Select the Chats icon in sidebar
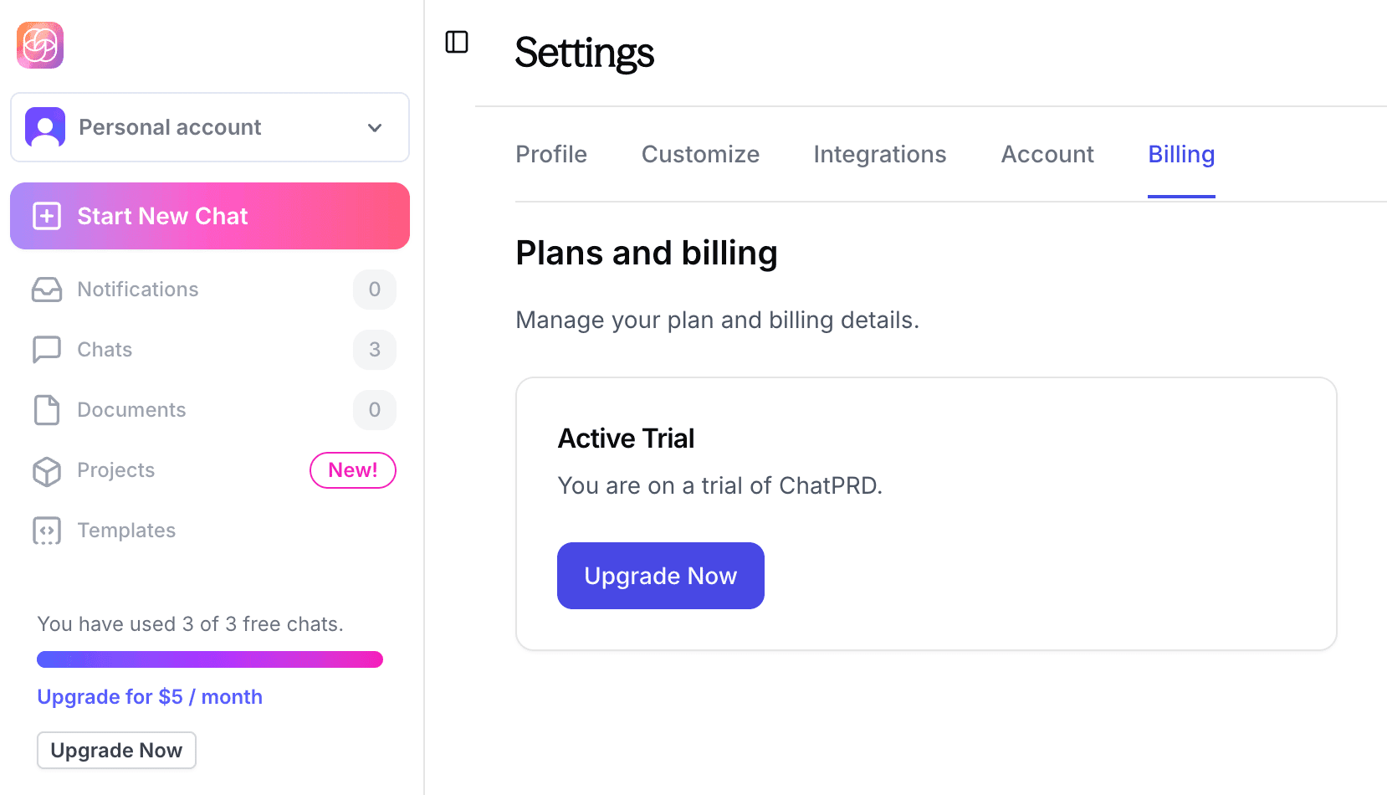1387x795 pixels. click(46, 350)
